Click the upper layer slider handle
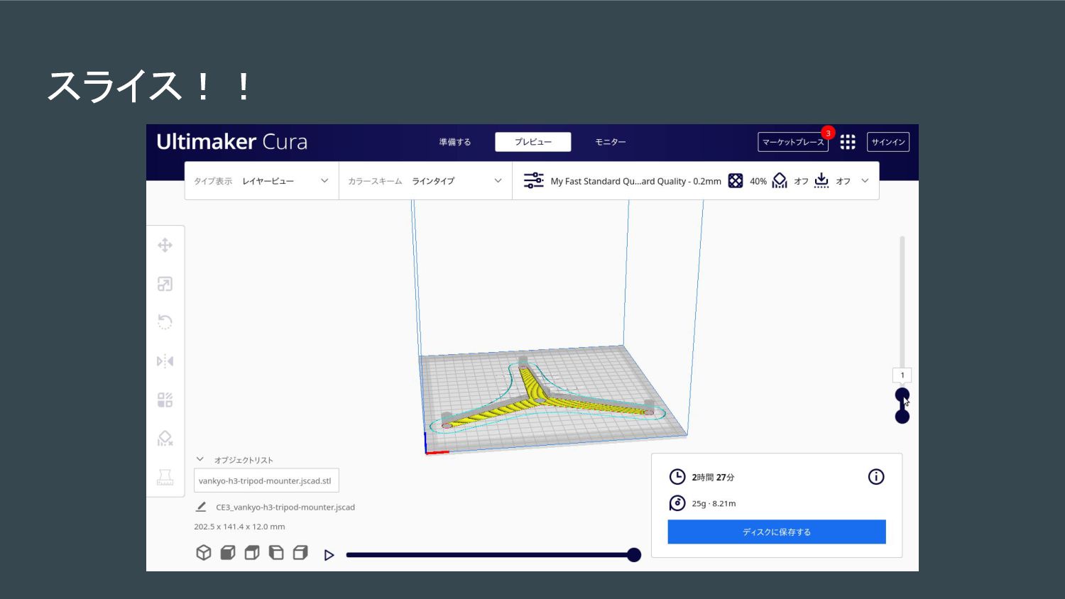Image resolution: width=1065 pixels, height=599 pixels. pyautogui.click(x=902, y=395)
